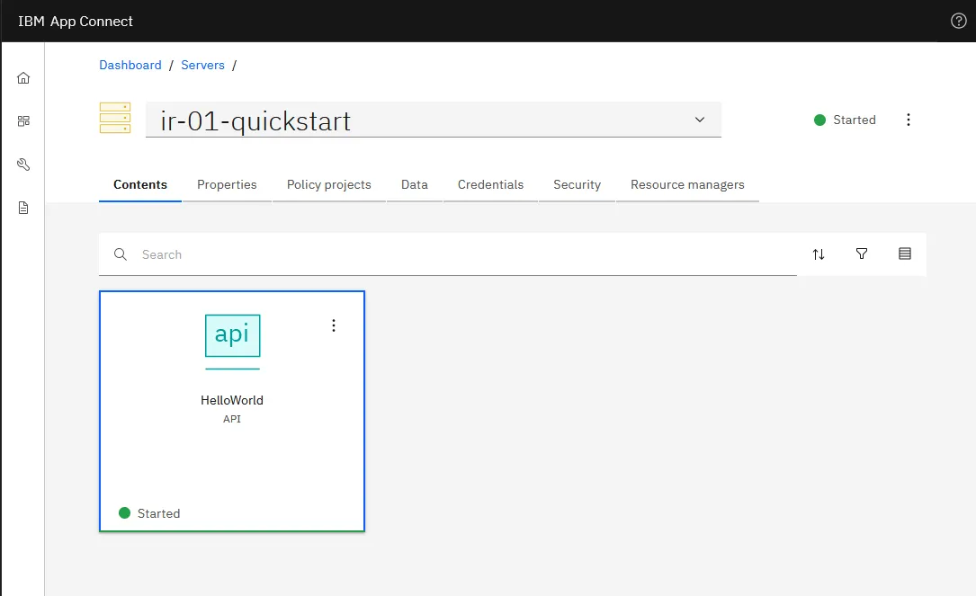This screenshot has height=596, width=976.
Task: Select the Contents tab
Action: point(140,185)
